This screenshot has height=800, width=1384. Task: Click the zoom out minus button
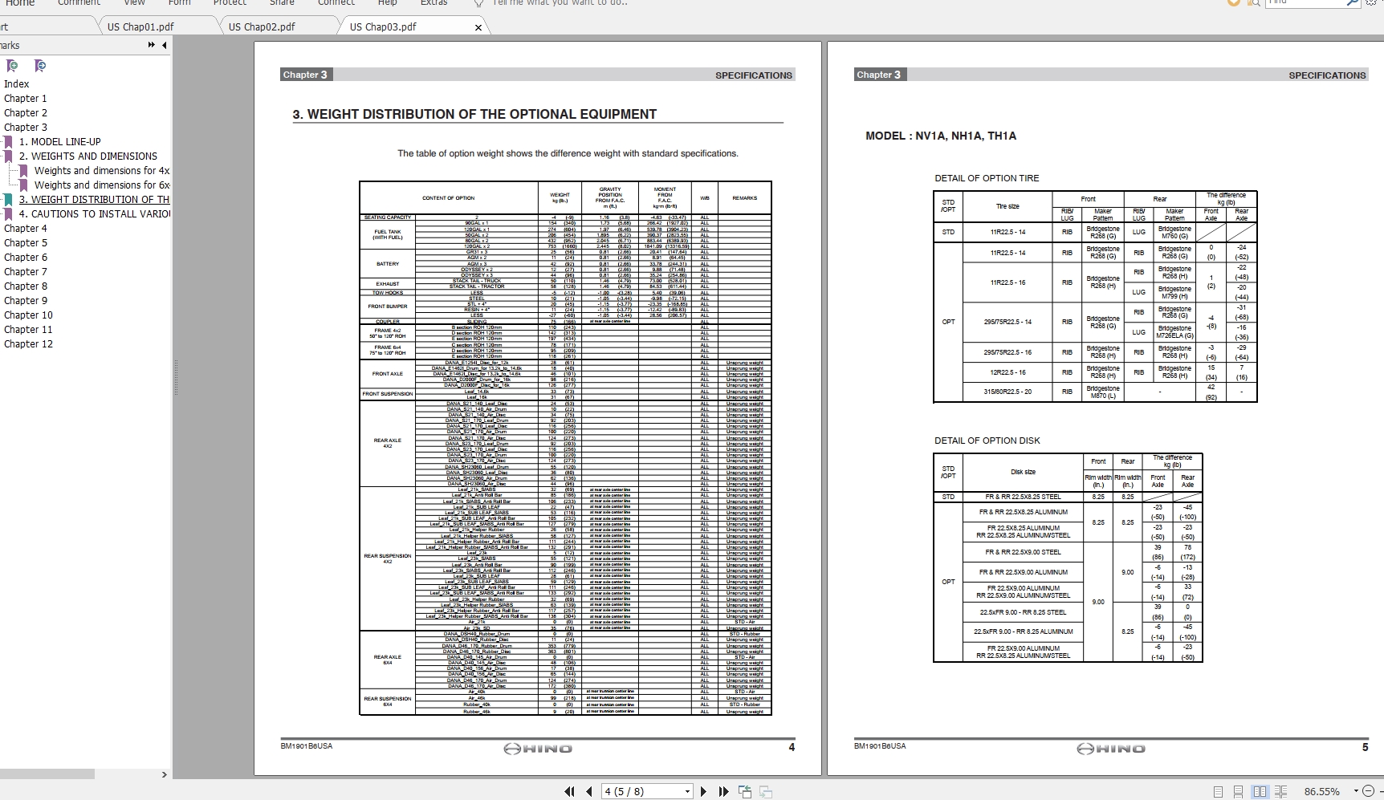(x=1369, y=791)
